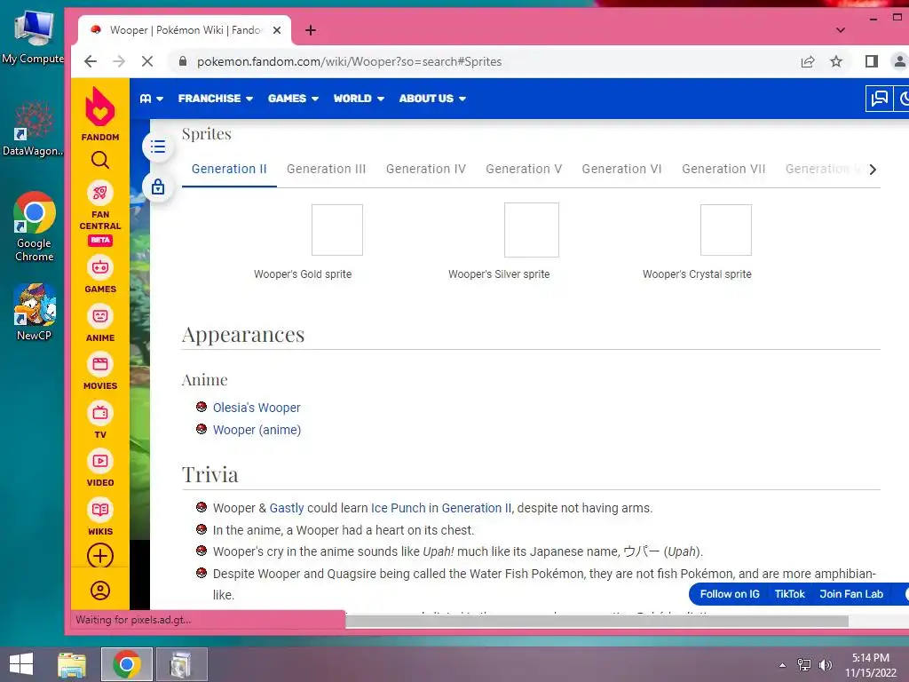Open the user profile icon in sidebar
The width and height of the screenshot is (909, 682).
click(100, 591)
